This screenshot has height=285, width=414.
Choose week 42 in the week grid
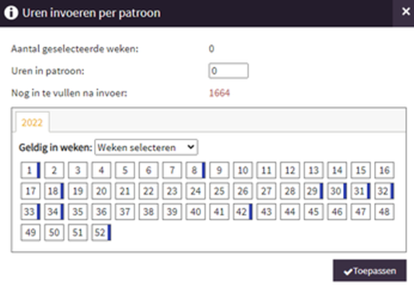pyautogui.click(x=241, y=211)
